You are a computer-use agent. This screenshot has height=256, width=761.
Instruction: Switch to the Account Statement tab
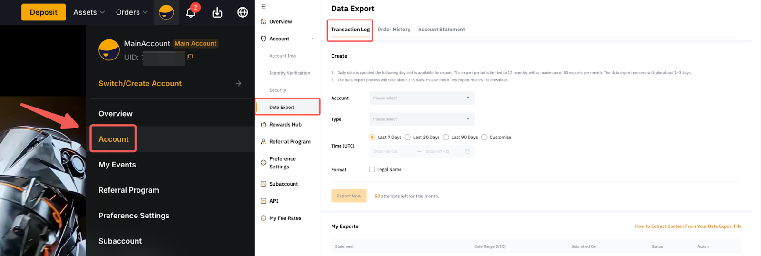click(441, 30)
